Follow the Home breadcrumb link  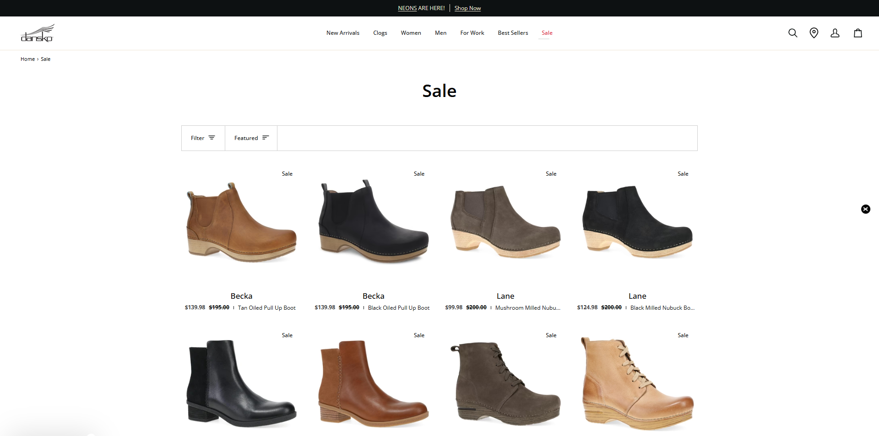pyautogui.click(x=27, y=59)
